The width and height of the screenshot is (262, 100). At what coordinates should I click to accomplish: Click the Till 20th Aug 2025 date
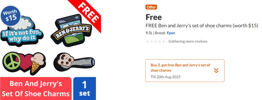(165, 77)
